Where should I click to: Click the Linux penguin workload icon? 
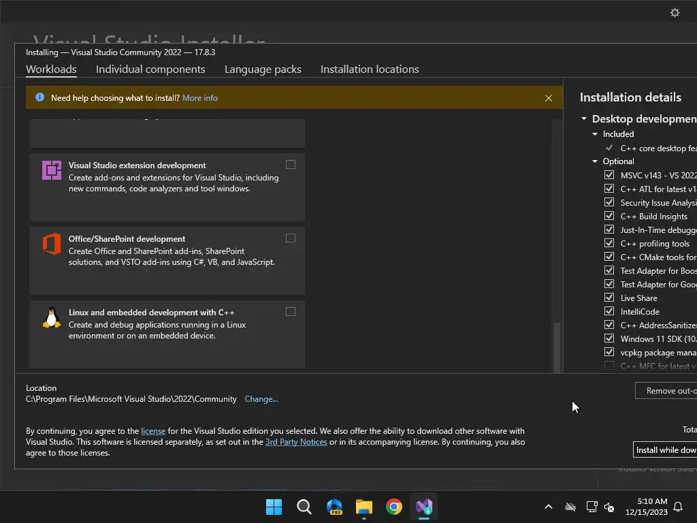52,317
